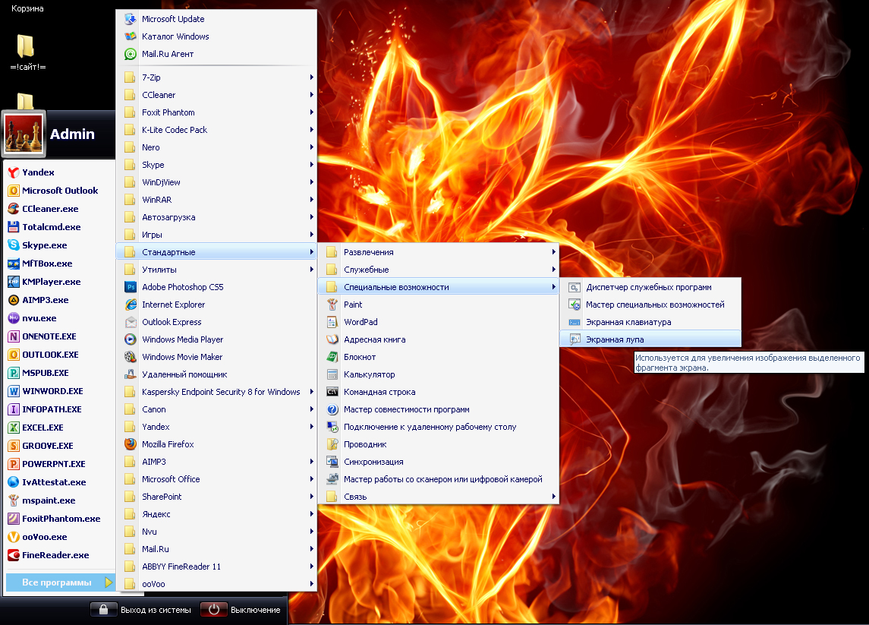Screen dimensions: 869x625
Task: Click the Калькулятор icon
Action: (x=332, y=374)
